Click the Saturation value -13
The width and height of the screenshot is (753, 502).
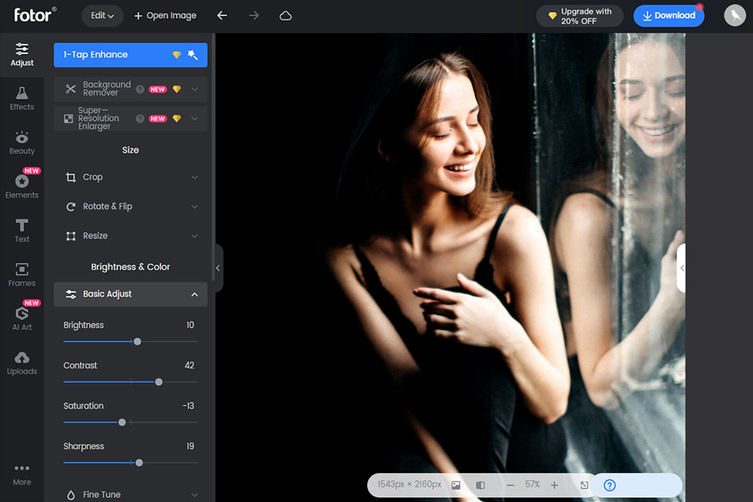pyautogui.click(x=188, y=406)
